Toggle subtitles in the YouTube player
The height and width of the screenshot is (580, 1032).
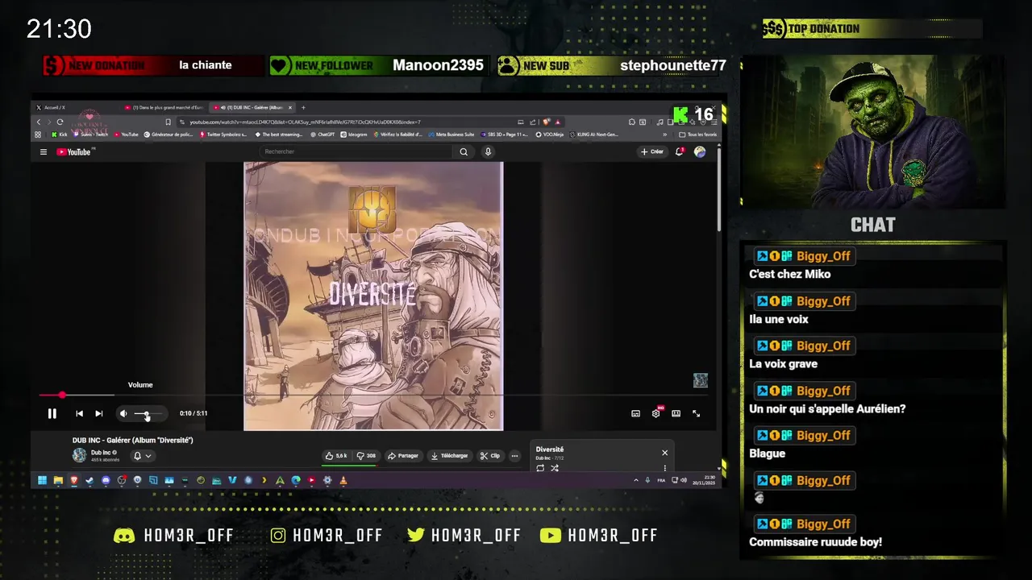click(635, 413)
